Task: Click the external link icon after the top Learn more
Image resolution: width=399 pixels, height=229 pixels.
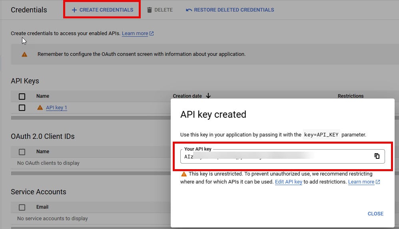Action: point(152,34)
